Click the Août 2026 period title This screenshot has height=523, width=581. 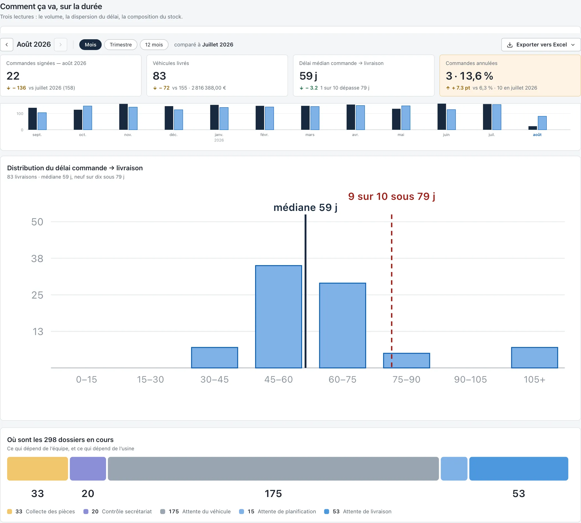(x=34, y=44)
